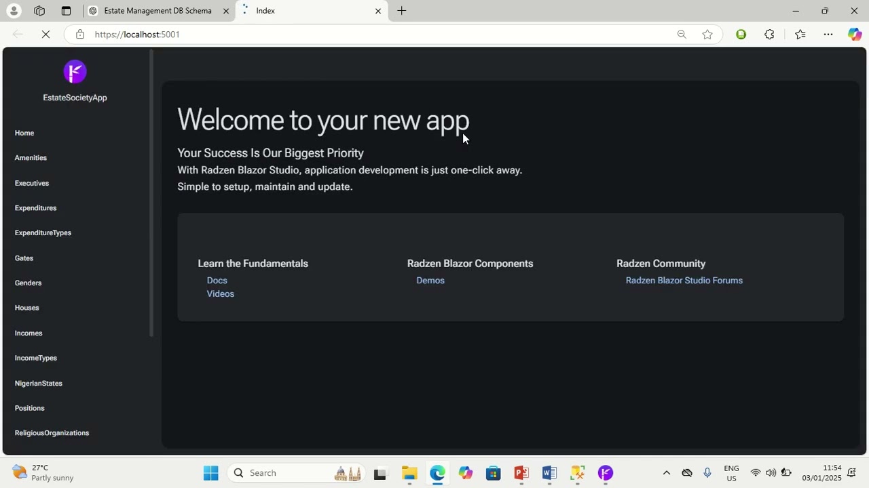
Task: Close the Index tab
Action: [x=378, y=11]
